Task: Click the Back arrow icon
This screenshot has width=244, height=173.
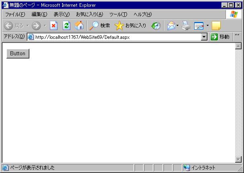Action: pos(8,26)
